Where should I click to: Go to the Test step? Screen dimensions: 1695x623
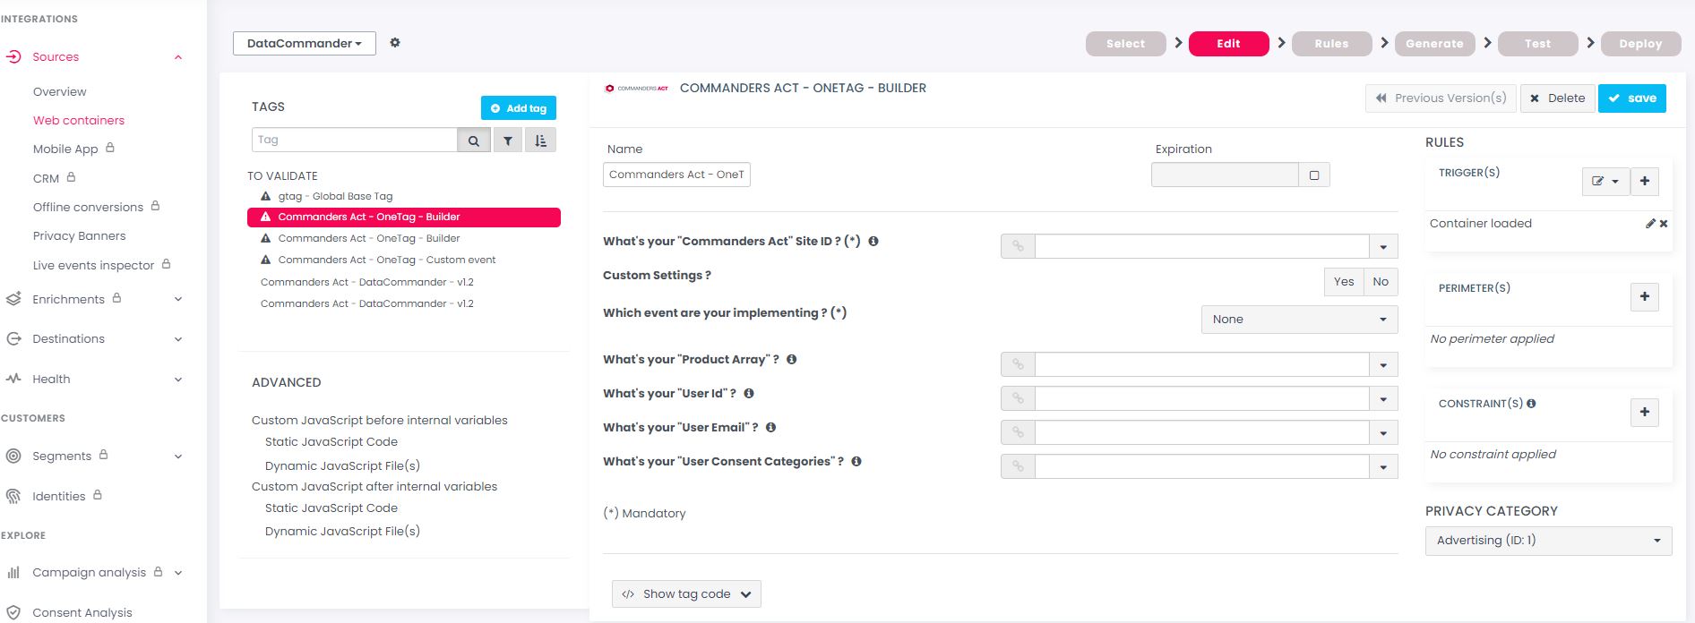pyautogui.click(x=1538, y=44)
